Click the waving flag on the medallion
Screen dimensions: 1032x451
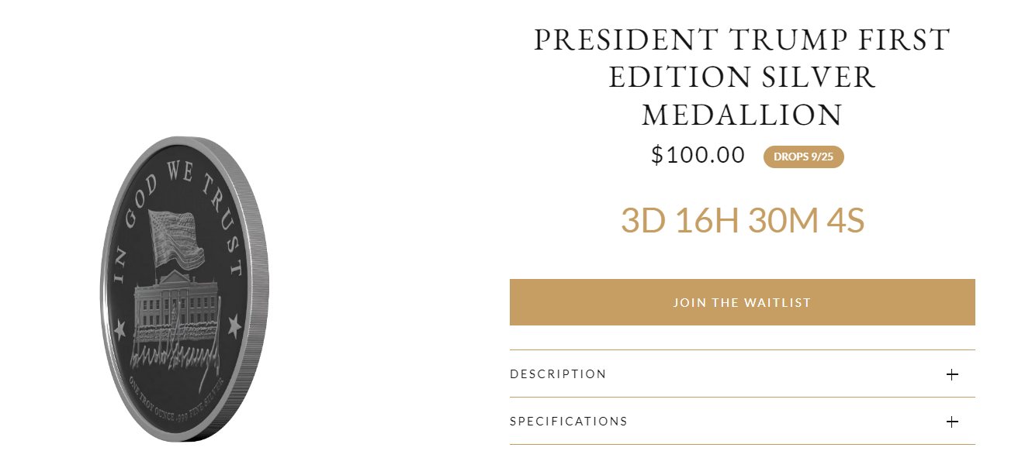pyautogui.click(x=176, y=237)
